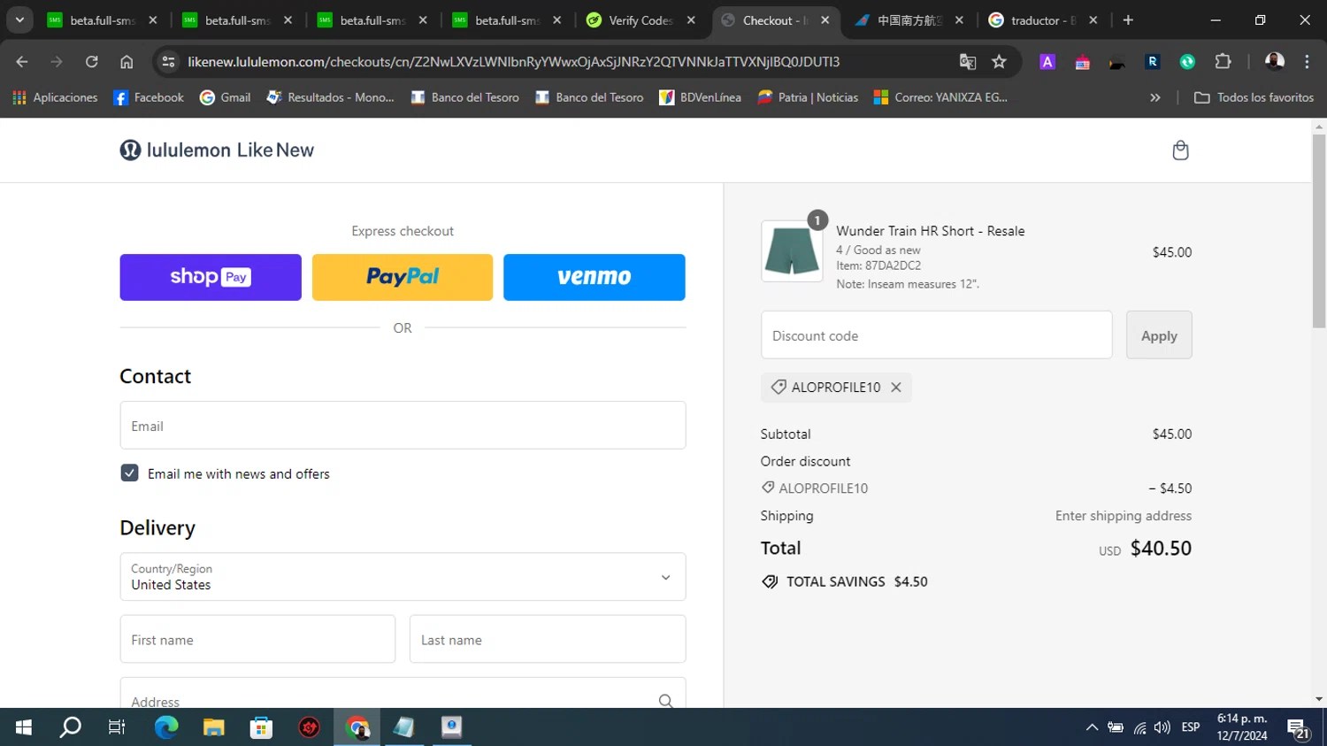Pay with PayPal express checkout
Image resolution: width=1327 pixels, height=746 pixels.
(x=403, y=277)
